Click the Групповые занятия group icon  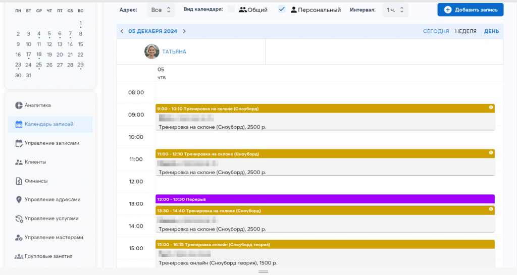pos(19,256)
